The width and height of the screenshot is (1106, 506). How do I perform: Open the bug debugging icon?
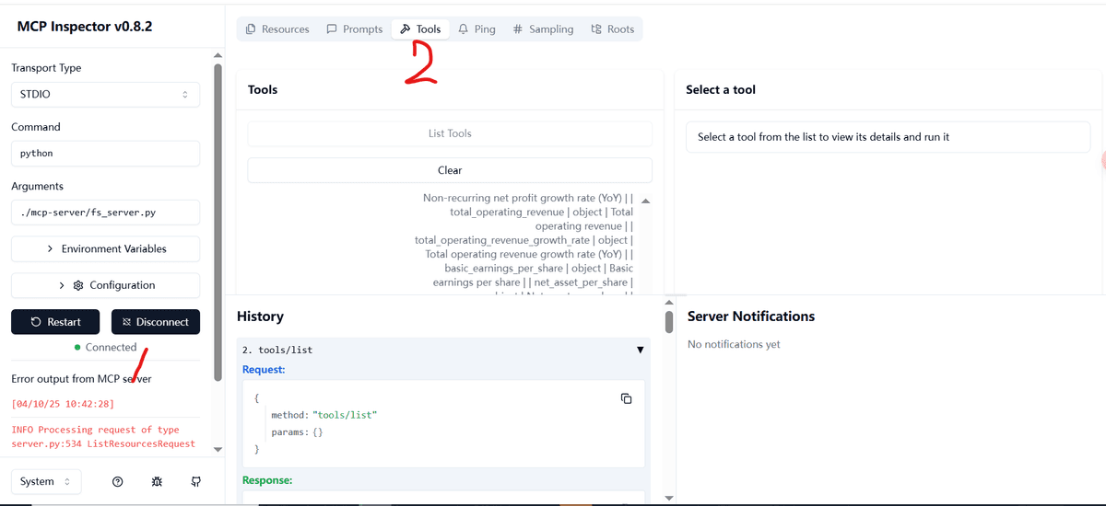[x=157, y=481]
